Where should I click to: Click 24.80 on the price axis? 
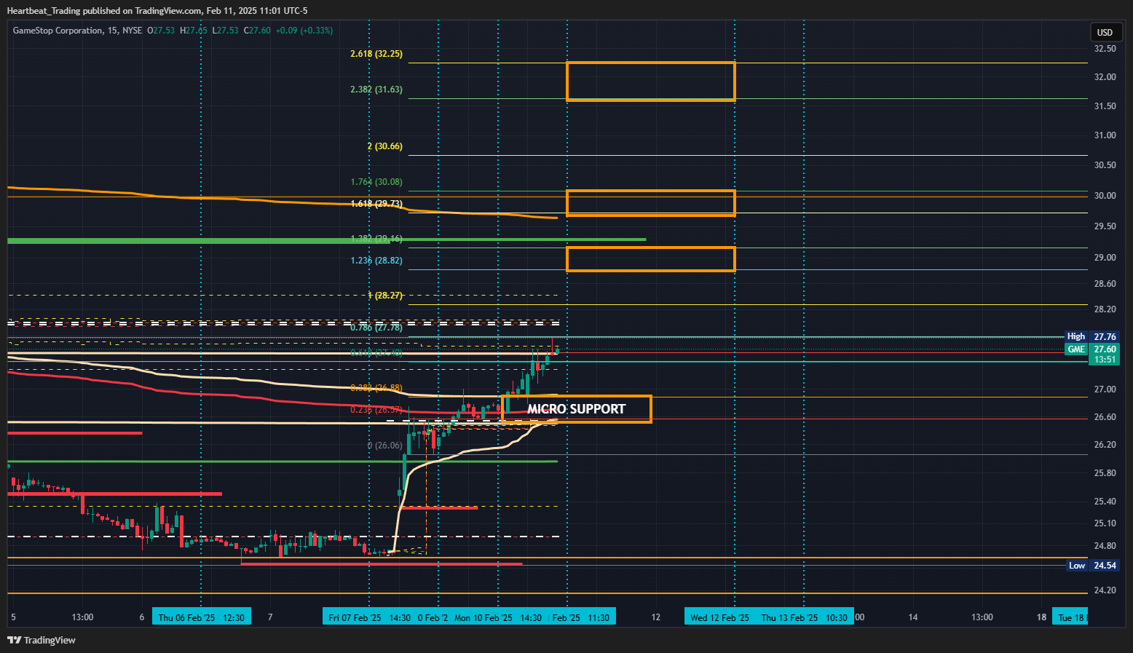[x=1105, y=546]
